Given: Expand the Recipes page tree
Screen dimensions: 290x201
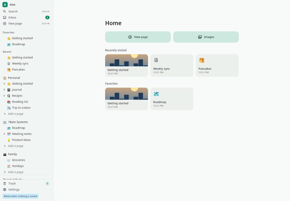Looking at the screenshot, I should [4, 96].
